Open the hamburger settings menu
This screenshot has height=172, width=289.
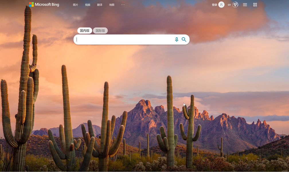(x=245, y=5)
